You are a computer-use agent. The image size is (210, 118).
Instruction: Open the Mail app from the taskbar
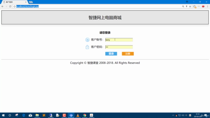coord(31,115)
